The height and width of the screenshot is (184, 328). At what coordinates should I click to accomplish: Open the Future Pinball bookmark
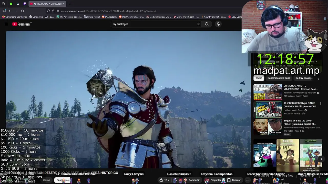point(91,17)
